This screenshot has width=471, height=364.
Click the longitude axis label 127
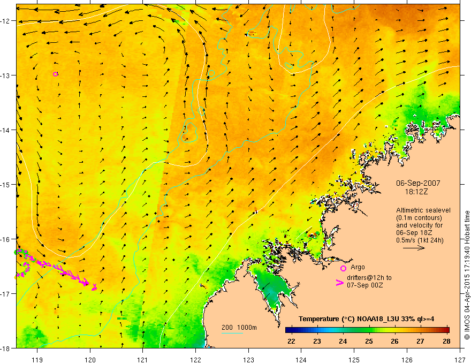[x=460, y=360]
